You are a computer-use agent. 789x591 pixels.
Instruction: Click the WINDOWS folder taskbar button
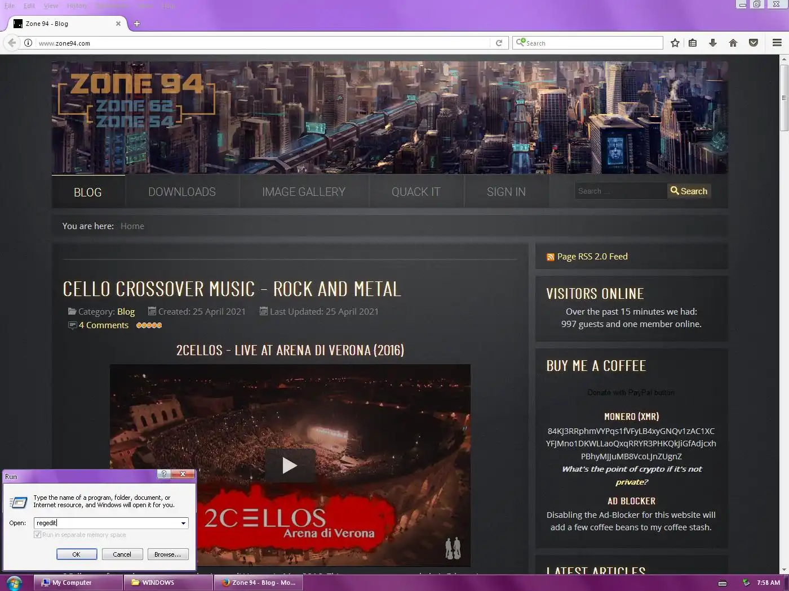point(169,583)
